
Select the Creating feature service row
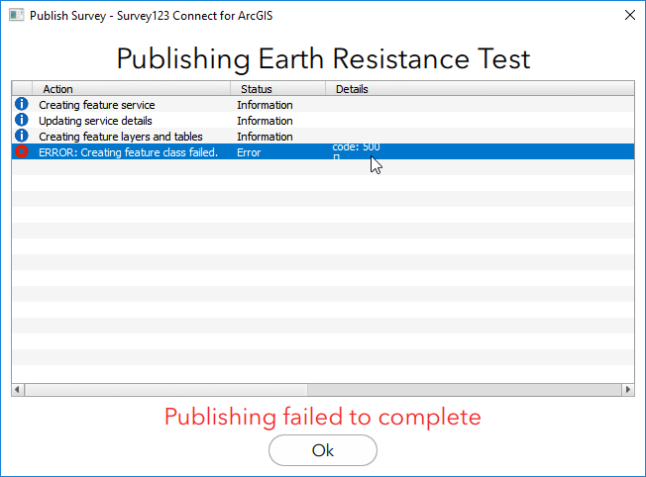96,105
